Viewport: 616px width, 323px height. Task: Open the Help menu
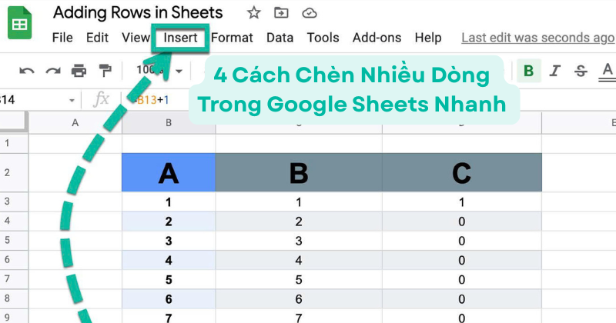tap(428, 38)
